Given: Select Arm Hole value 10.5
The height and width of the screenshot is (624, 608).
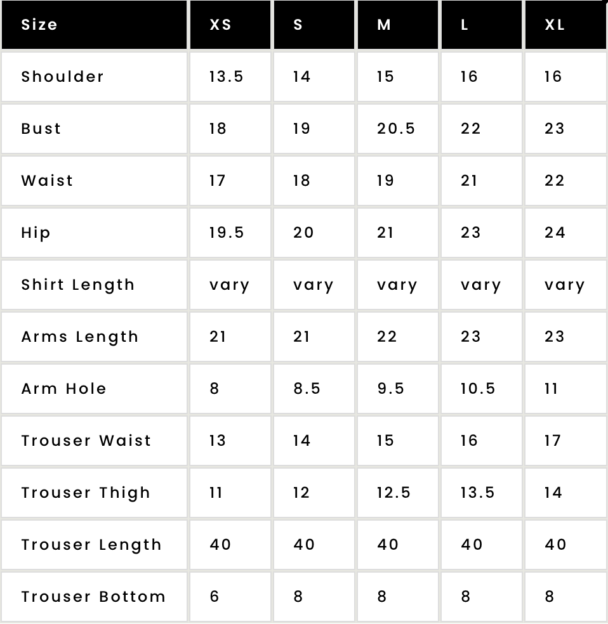Looking at the screenshot, I should 478,388.
